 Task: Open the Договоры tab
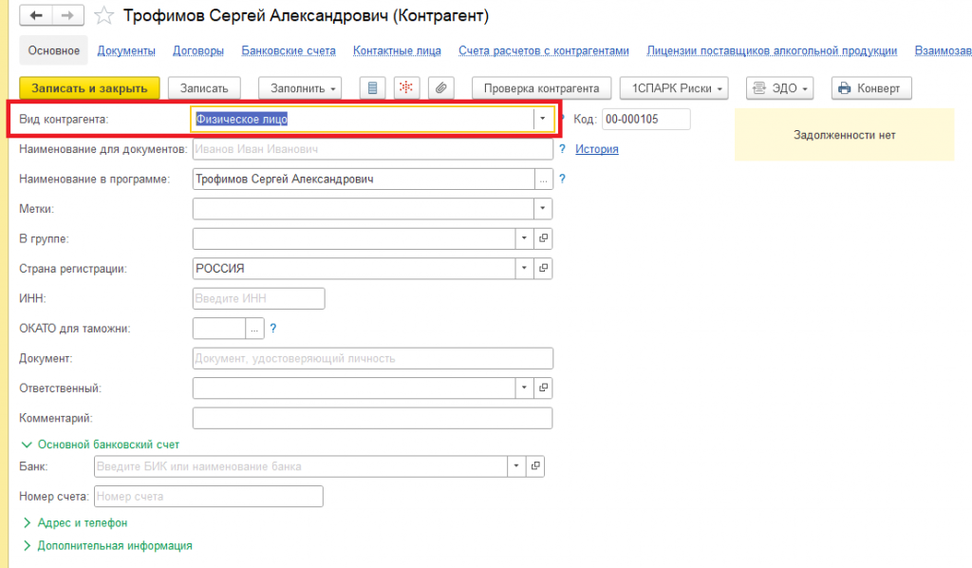pos(198,51)
